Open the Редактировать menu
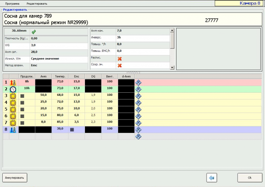The height and width of the screenshot is (187, 265). [x=37, y=4]
